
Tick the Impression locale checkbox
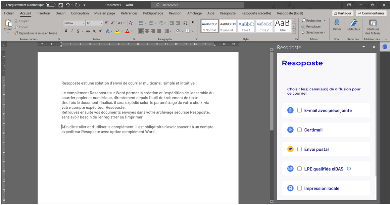pyautogui.click(x=299, y=188)
